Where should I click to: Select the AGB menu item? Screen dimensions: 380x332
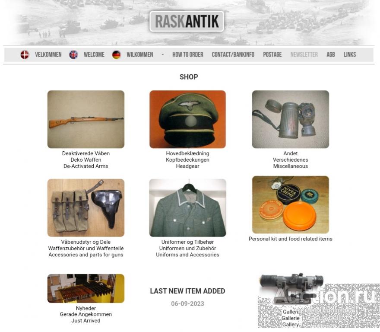point(331,54)
